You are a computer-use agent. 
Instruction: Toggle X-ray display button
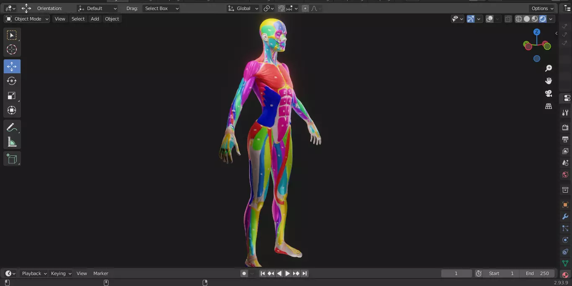(508, 19)
